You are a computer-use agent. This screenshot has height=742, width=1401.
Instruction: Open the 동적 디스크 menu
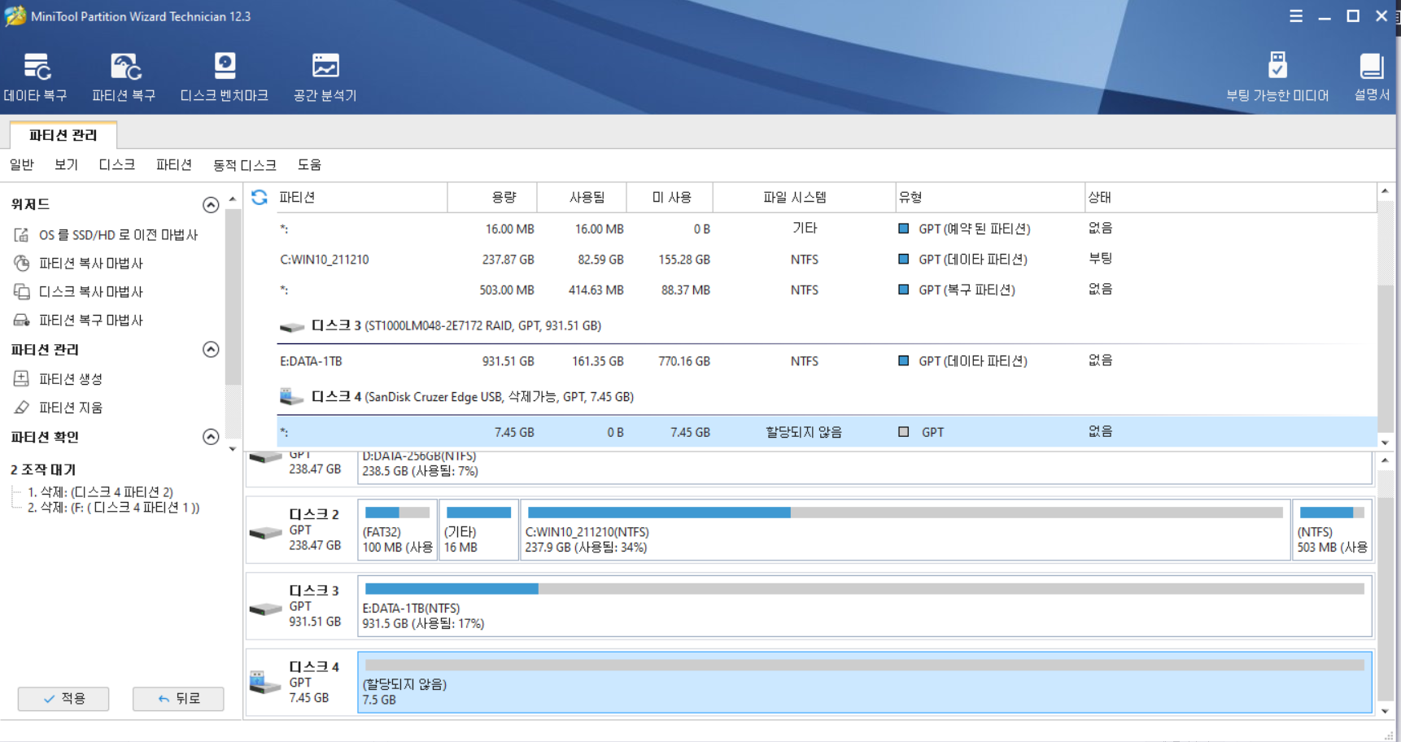click(x=245, y=165)
